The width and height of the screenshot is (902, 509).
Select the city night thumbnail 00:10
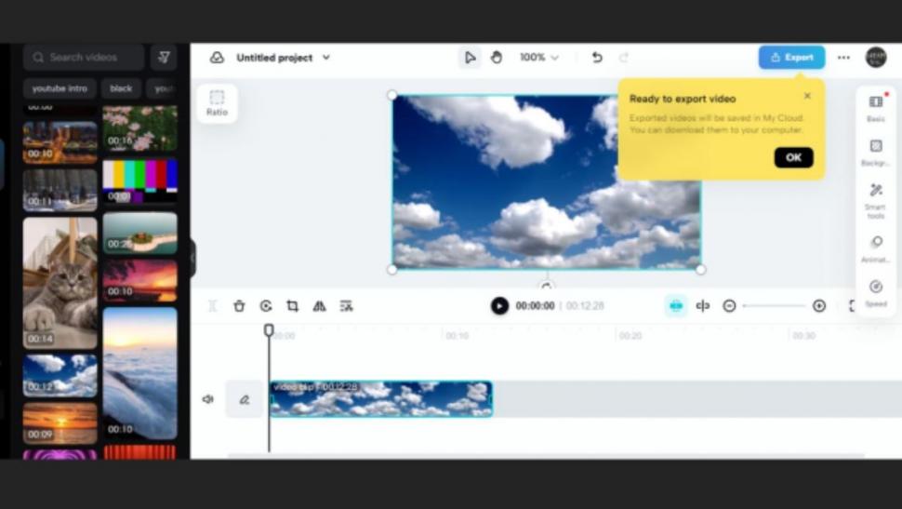tap(60, 142)
